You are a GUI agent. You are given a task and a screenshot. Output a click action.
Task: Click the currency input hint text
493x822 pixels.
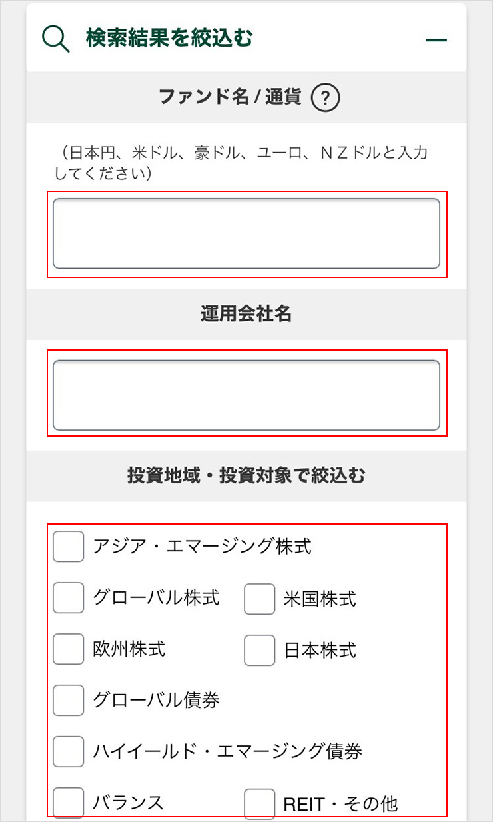[241, 163]
